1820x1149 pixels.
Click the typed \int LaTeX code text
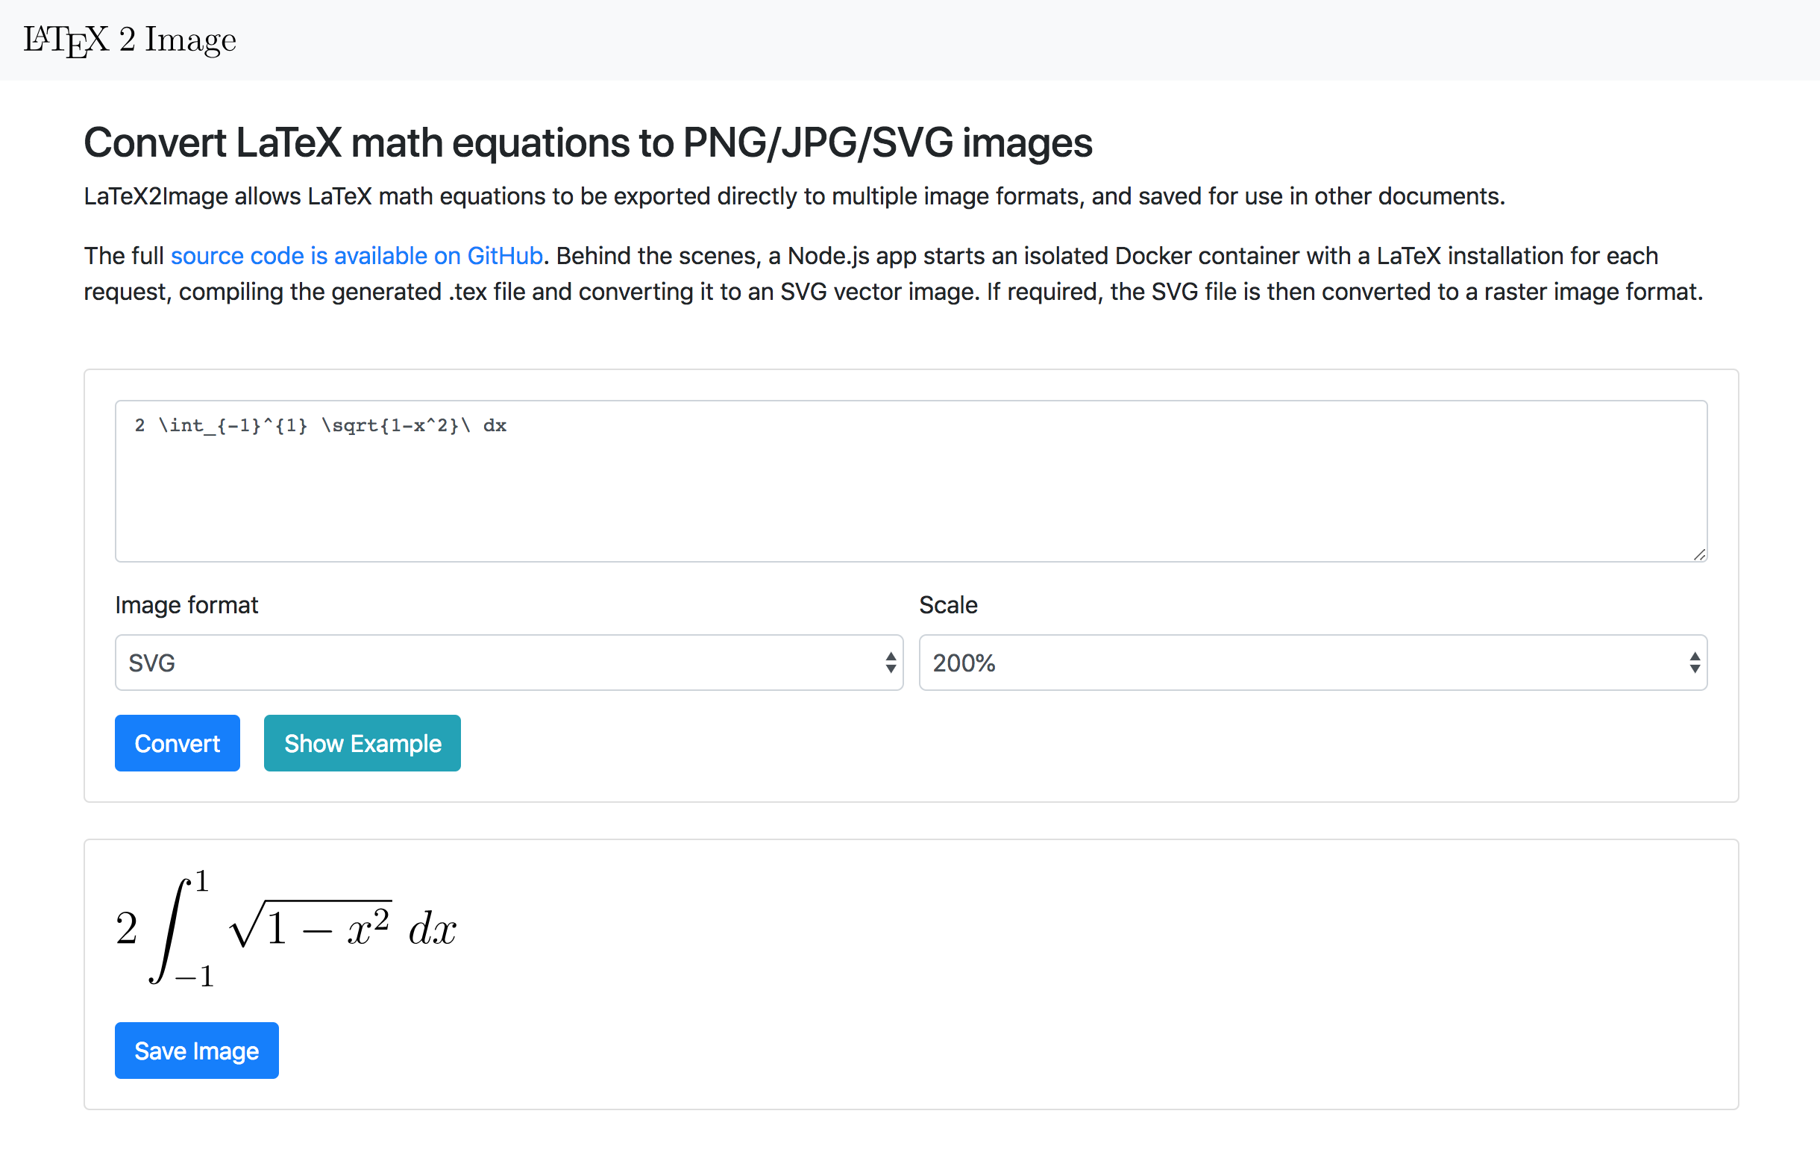tap(321, 425)
